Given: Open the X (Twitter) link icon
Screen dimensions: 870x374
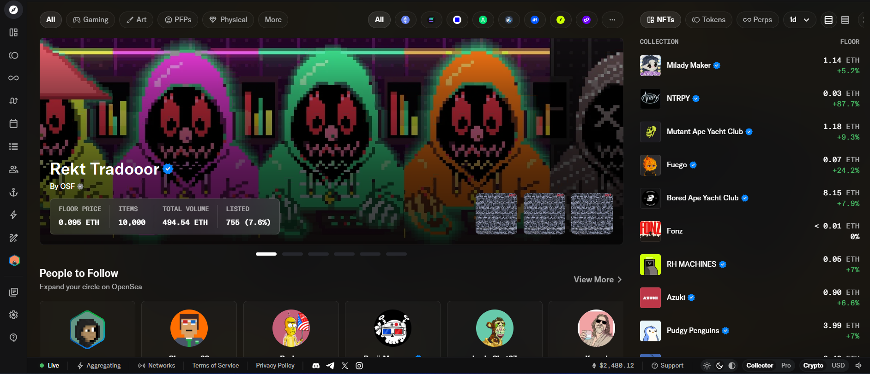Looking at the screenshot, I should pyautogui.click(x=345, y=366).
